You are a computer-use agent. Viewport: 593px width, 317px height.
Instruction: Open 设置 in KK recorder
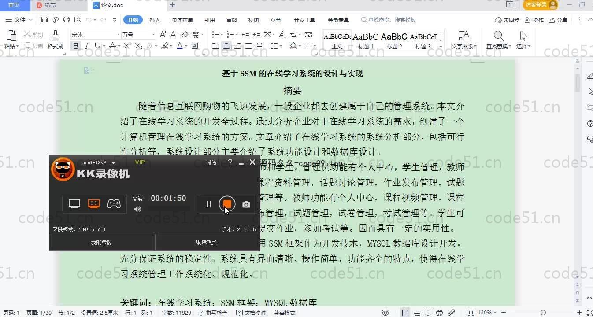click(x=212, y=162)
